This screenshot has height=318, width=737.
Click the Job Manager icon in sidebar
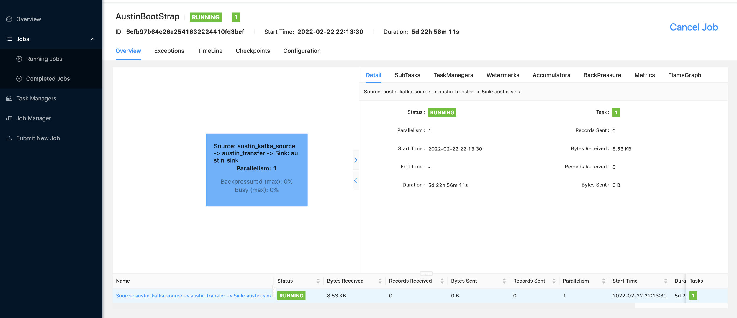point(9,118)
